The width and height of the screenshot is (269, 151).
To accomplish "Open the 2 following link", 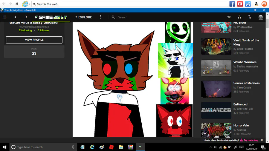I will point(25,30).
